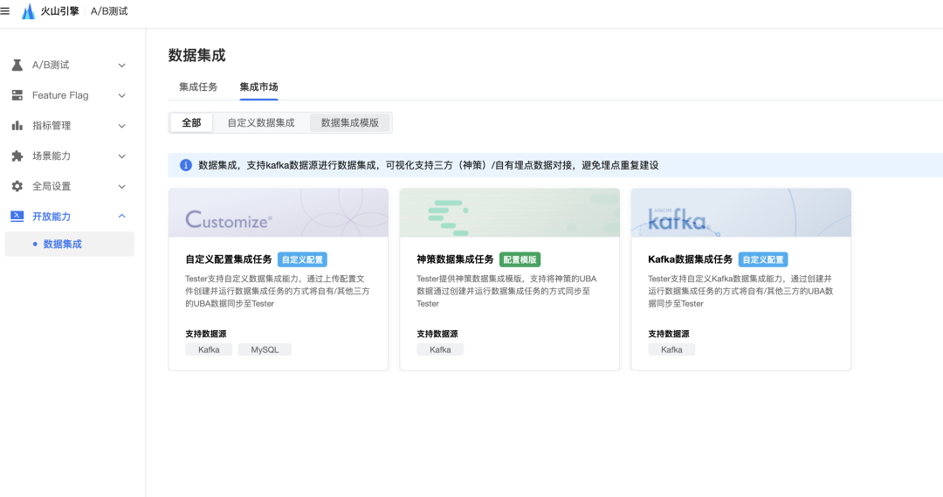
Task: Click the 全局设置 gear icon
Action: [17, 186]
